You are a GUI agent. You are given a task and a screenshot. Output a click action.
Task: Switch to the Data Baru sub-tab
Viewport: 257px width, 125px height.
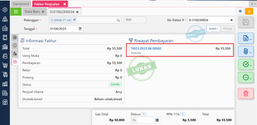[32, 12]
